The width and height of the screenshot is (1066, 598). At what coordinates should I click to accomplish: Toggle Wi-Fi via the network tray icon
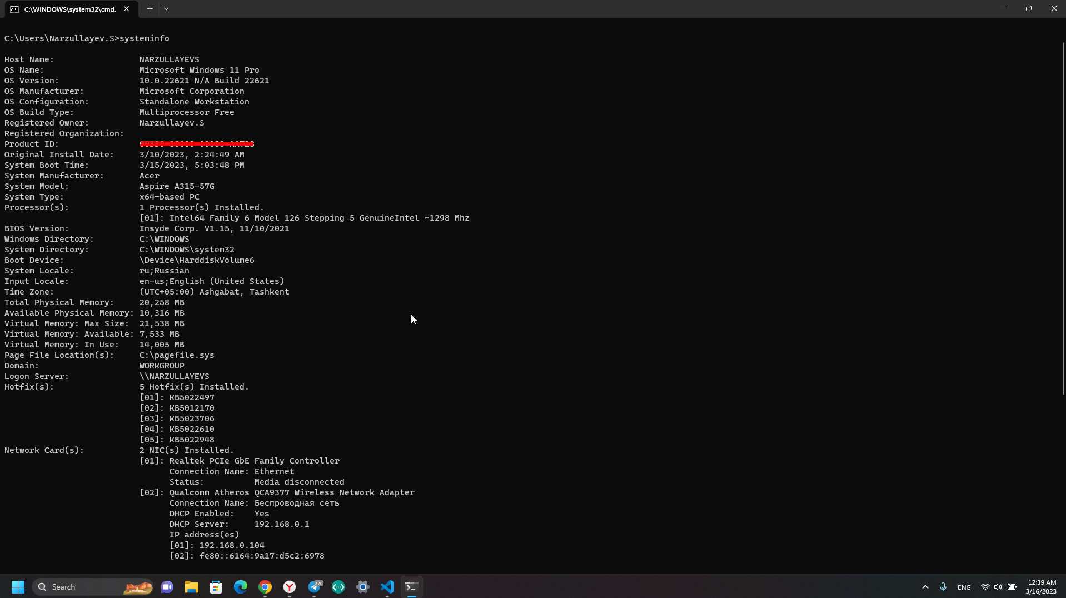click(x=984, y=586)
